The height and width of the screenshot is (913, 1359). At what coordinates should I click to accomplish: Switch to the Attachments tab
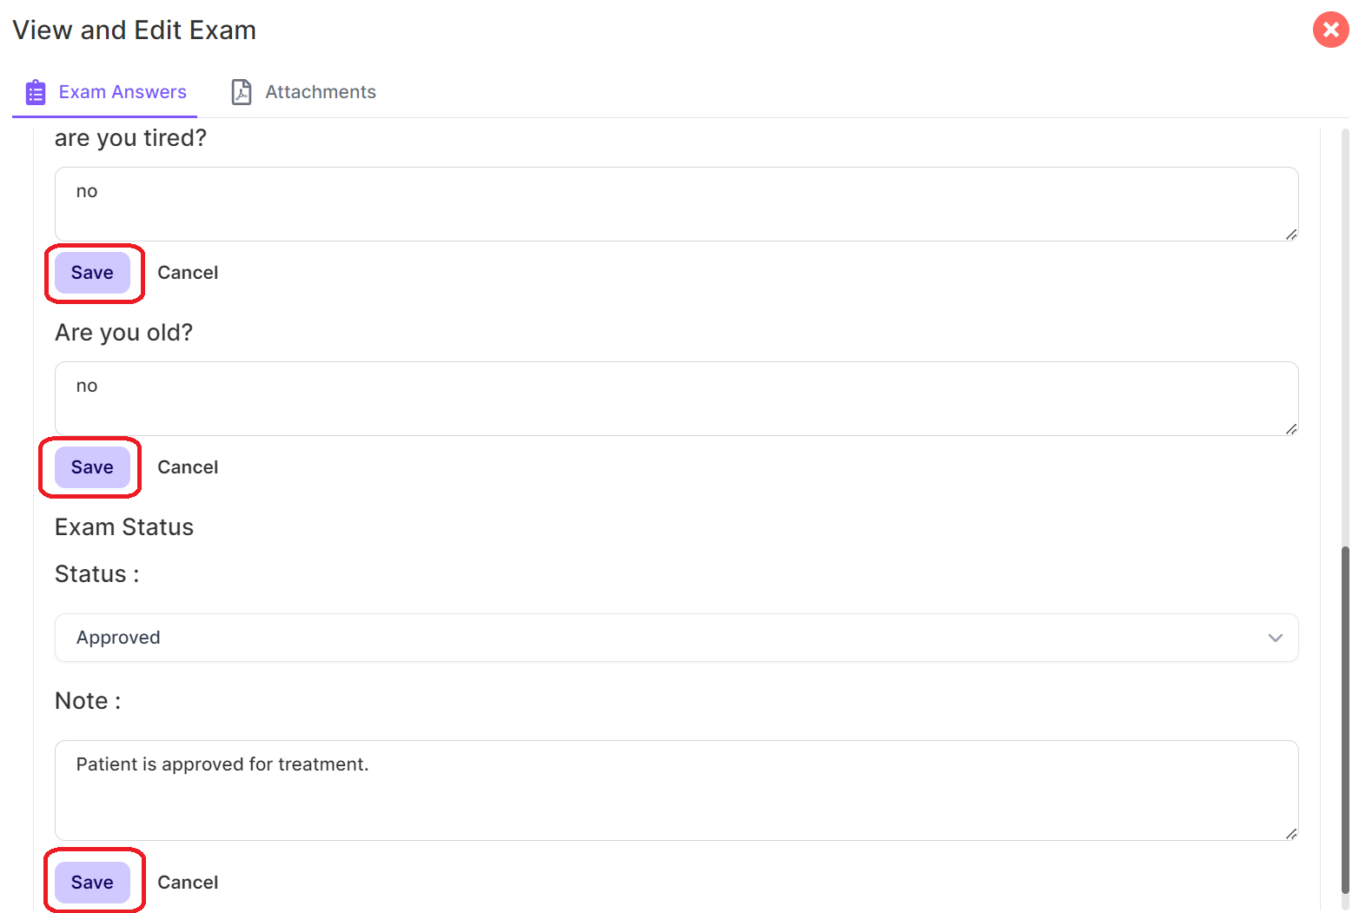[320, 92]
